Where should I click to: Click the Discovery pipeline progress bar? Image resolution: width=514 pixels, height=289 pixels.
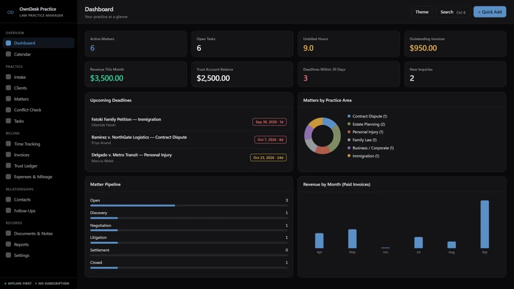(189, 218)
